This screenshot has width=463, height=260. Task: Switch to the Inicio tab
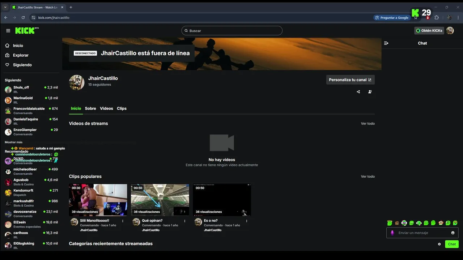[x=76, y=108]
